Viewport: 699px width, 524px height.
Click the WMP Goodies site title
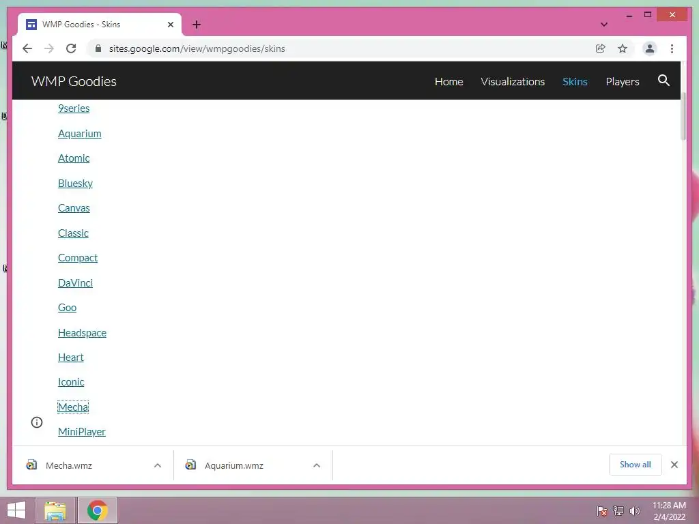point(74,81)
